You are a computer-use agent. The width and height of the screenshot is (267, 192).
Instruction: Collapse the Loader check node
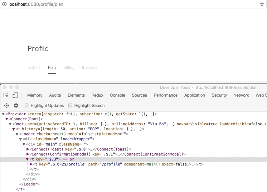coord(17,134)
